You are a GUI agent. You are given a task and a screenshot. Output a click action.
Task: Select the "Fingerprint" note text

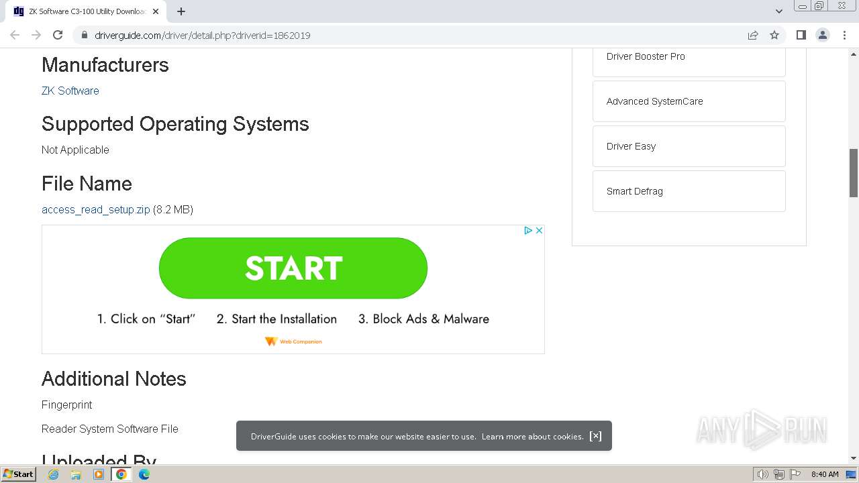point(67,405)
